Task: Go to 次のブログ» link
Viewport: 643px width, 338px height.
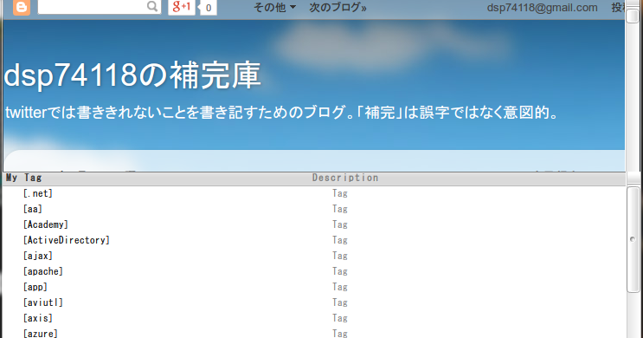Action: (x=338, y=8)
